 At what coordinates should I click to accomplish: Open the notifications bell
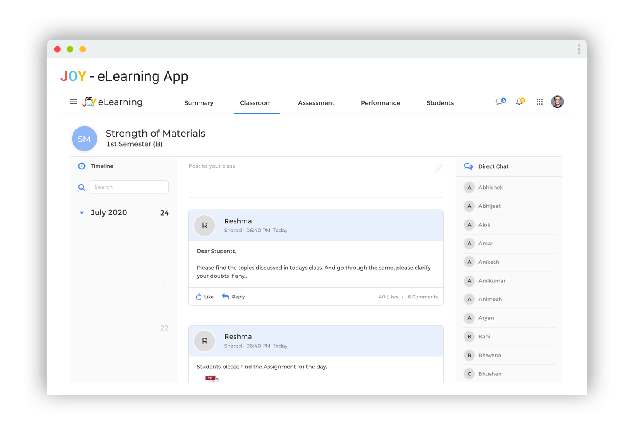tap(520, 102)
